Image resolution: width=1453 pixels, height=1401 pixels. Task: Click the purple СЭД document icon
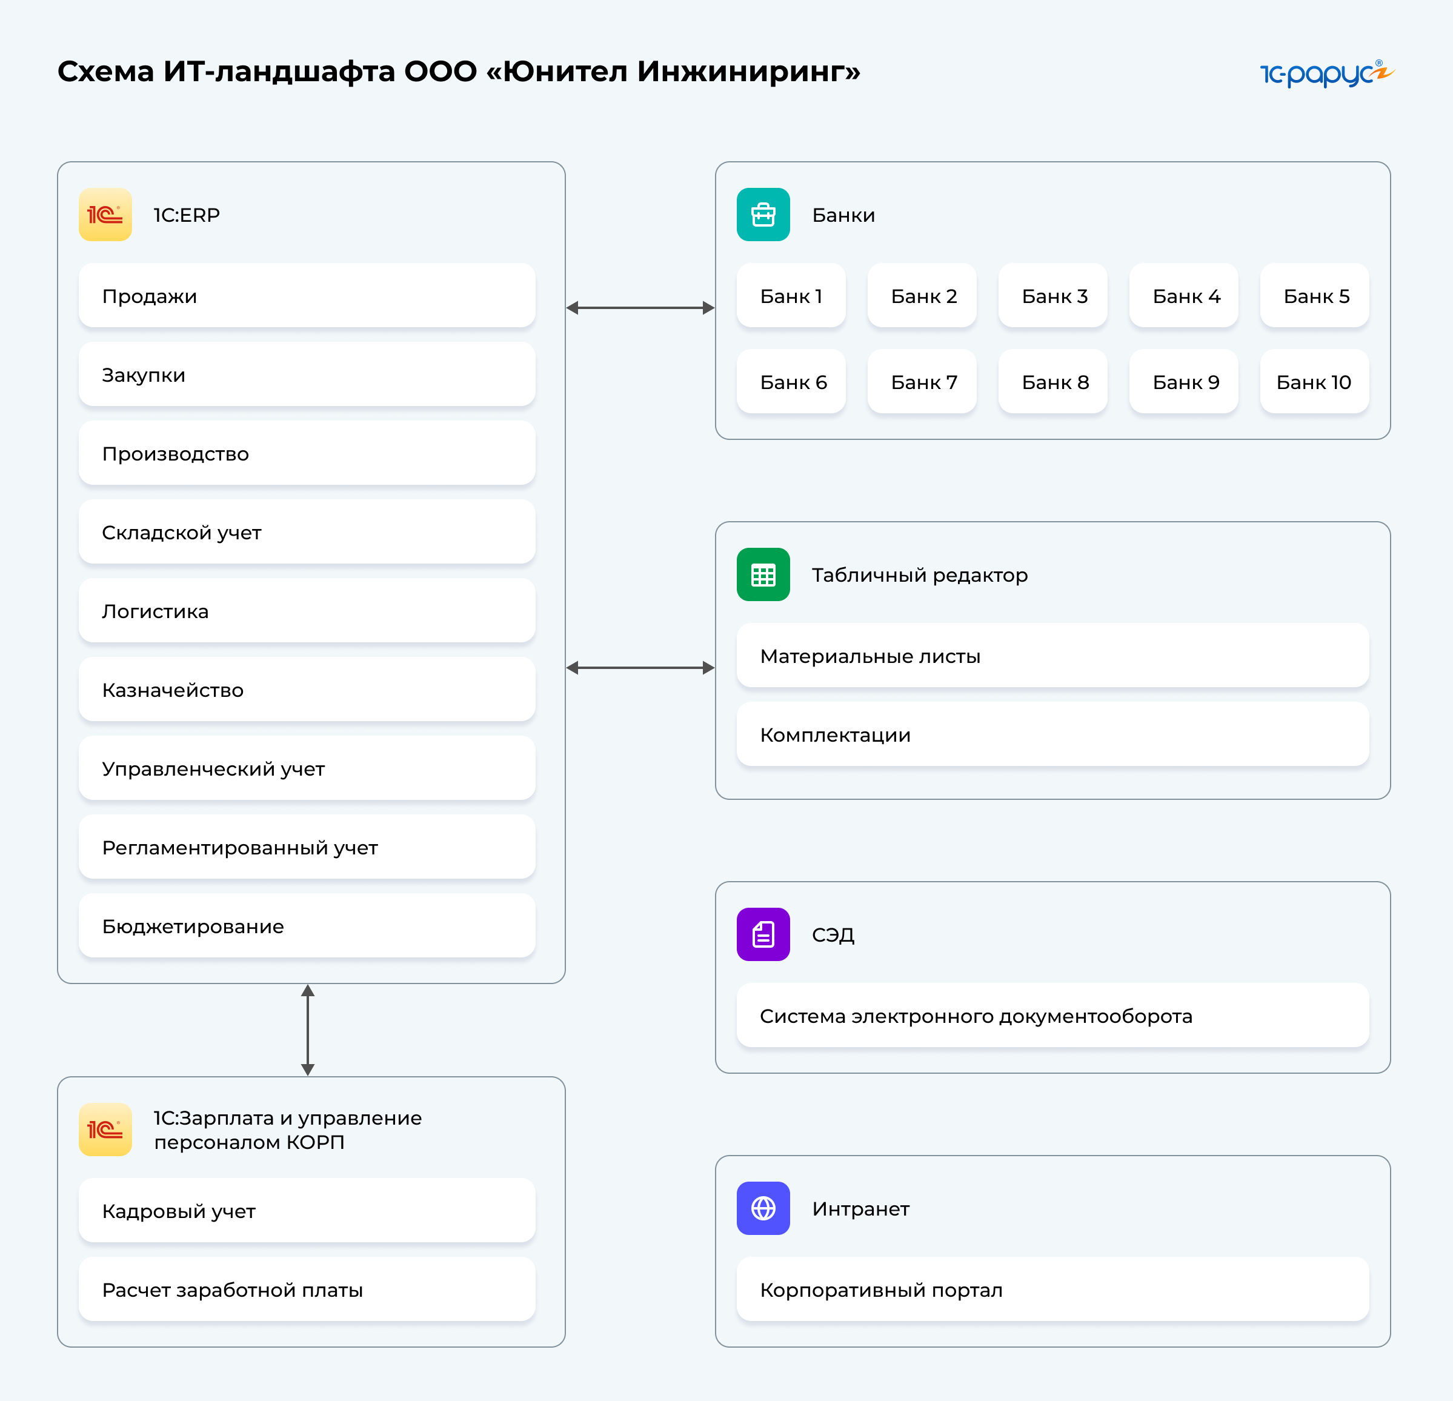[763, 934]
